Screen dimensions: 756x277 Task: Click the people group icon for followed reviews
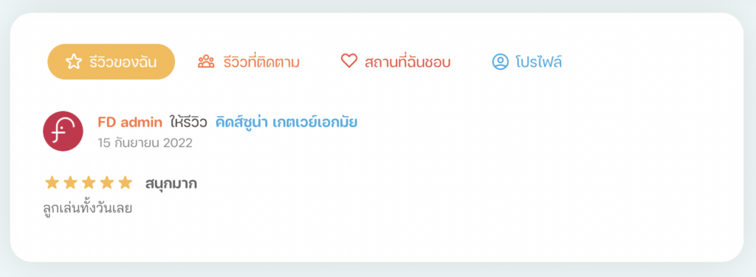coord(206,62)
